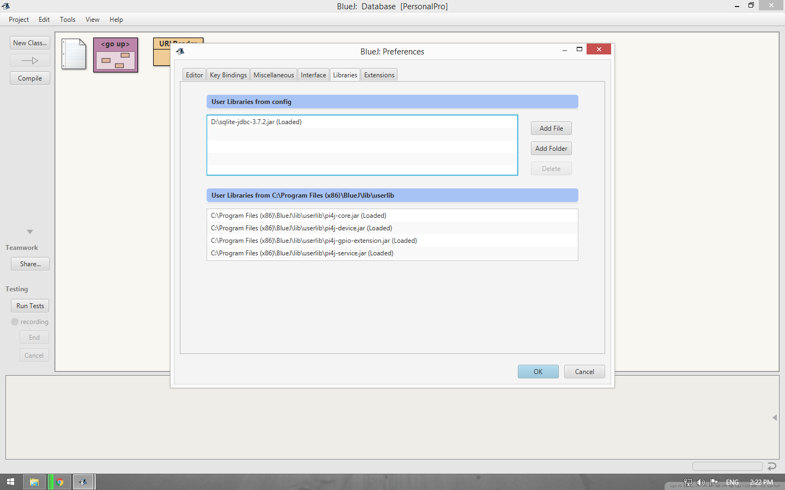Click the return arrow icon at bottom right

pyautogui.click(x=772, y=467)
